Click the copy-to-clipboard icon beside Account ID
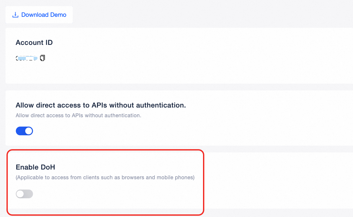 click(42, 58)
